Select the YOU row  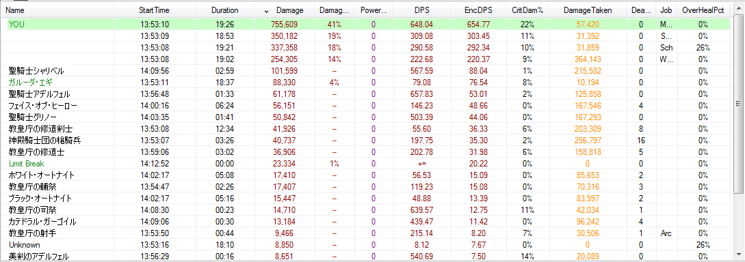(x=366, y=24)
